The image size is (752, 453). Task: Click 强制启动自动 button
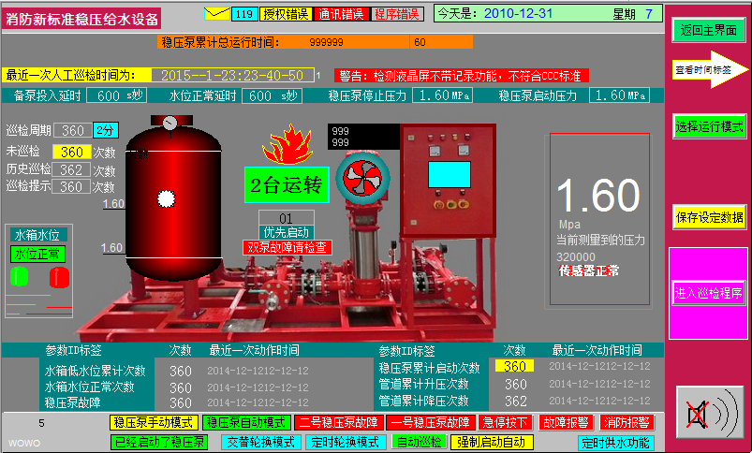click(x=492, y=442)
